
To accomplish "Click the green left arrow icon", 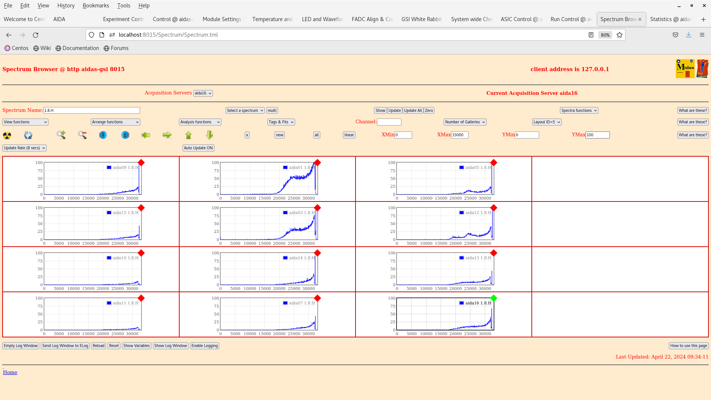I will [x=146, y=135].
